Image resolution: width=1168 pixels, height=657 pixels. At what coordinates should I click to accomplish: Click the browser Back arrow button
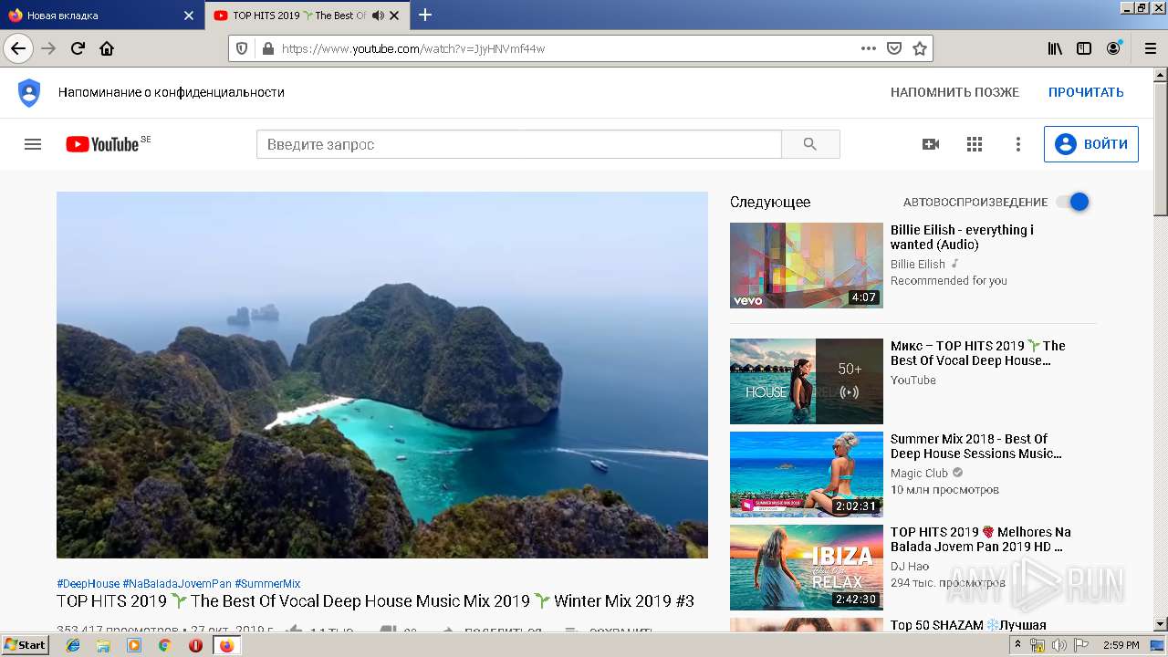(18, 48)
